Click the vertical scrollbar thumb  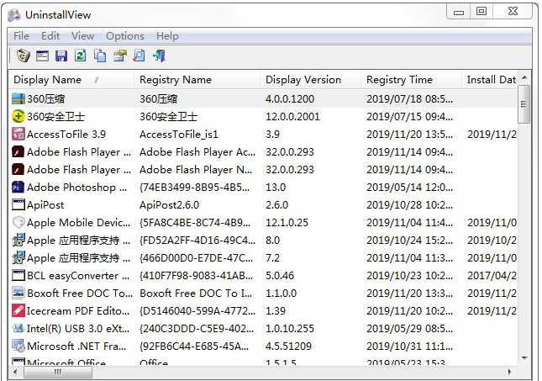click(x=524, y=103)
